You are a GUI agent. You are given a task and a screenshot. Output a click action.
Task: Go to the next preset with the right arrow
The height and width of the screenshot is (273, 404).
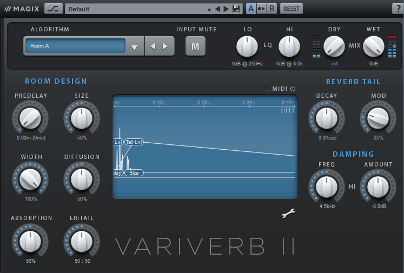point(226,9)
